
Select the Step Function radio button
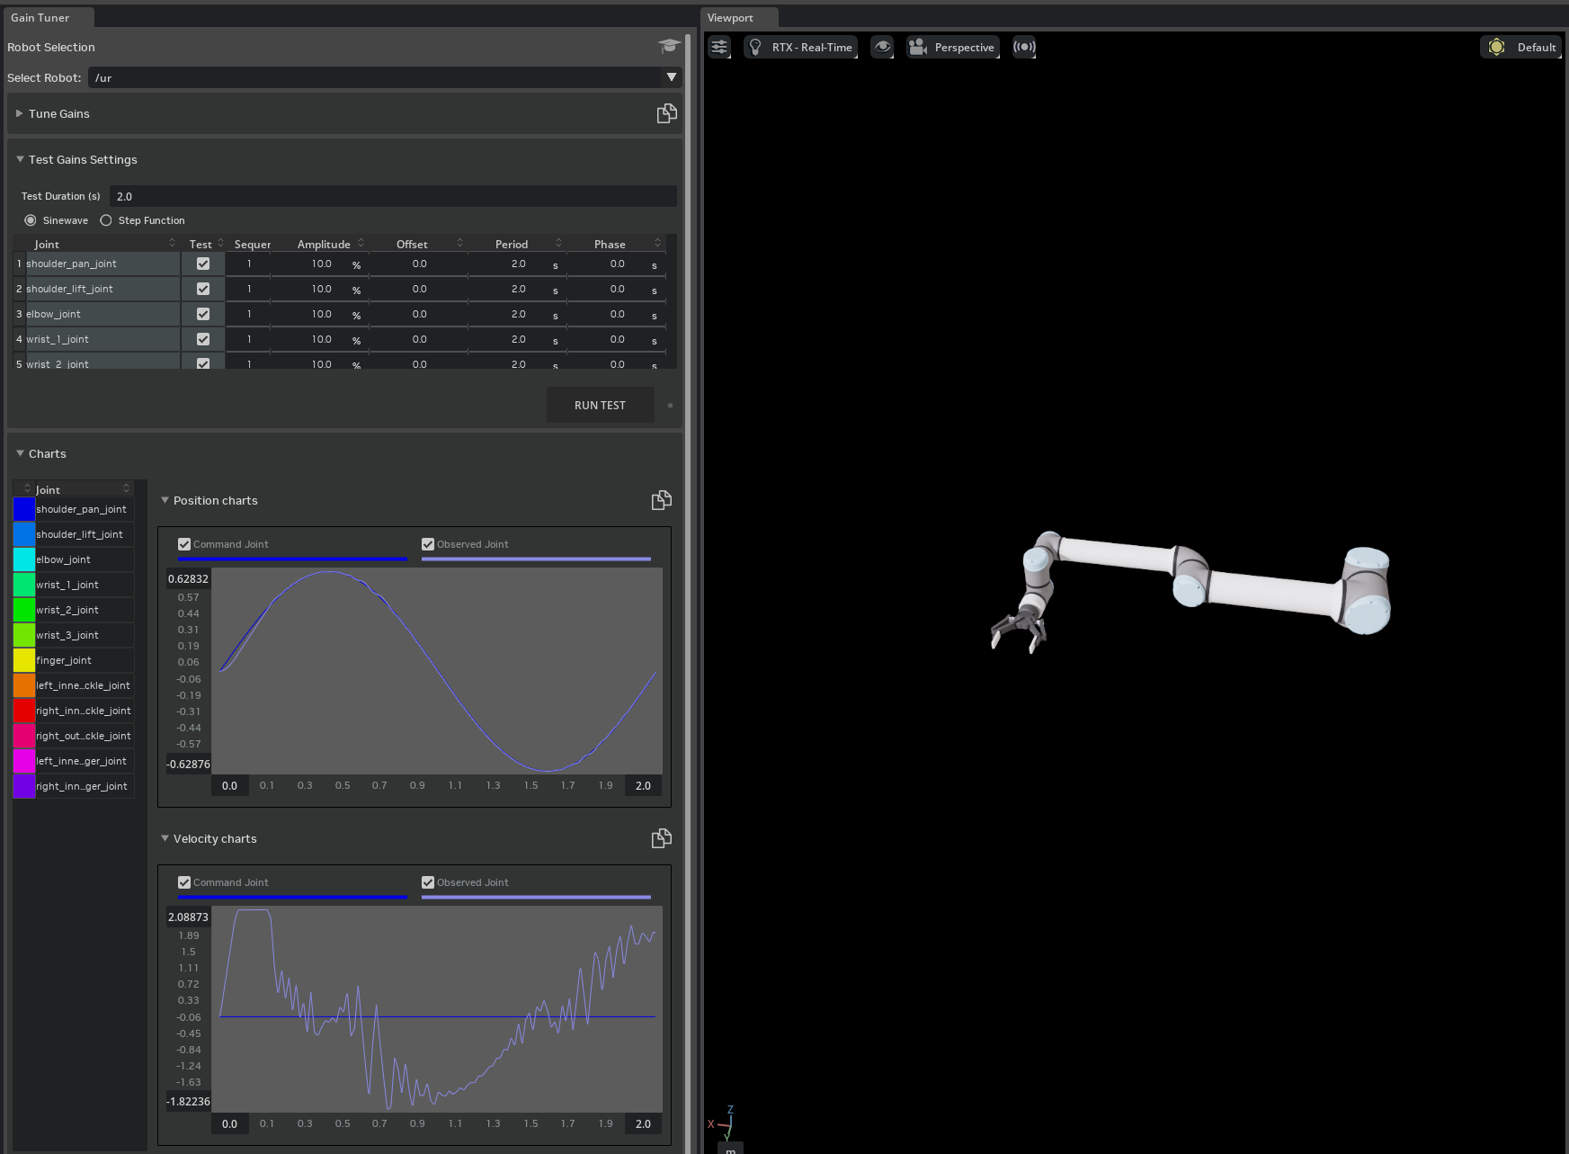(106, 220)
